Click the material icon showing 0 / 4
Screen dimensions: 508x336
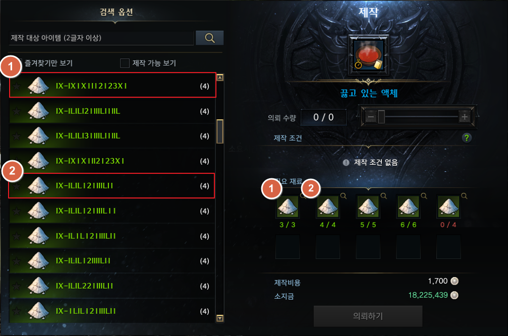click(x=448, y=207)
